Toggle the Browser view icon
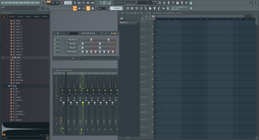Viewport: 259px width, 140px height. 146,8
